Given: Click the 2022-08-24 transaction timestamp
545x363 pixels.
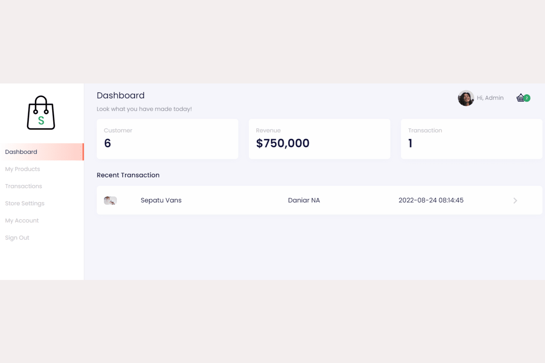Looking at the screenshot, I should [x=431, y=201].
